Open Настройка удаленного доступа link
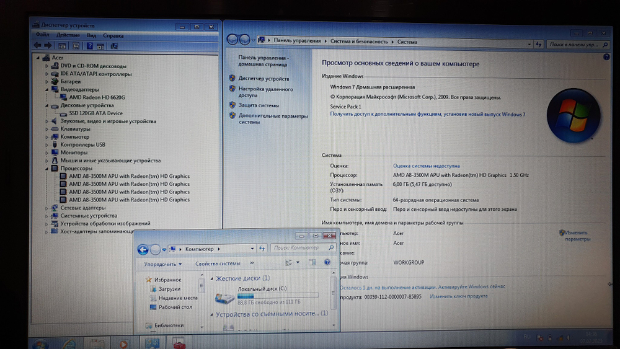The height and width of the screenshot is (349, 620). 265,92
